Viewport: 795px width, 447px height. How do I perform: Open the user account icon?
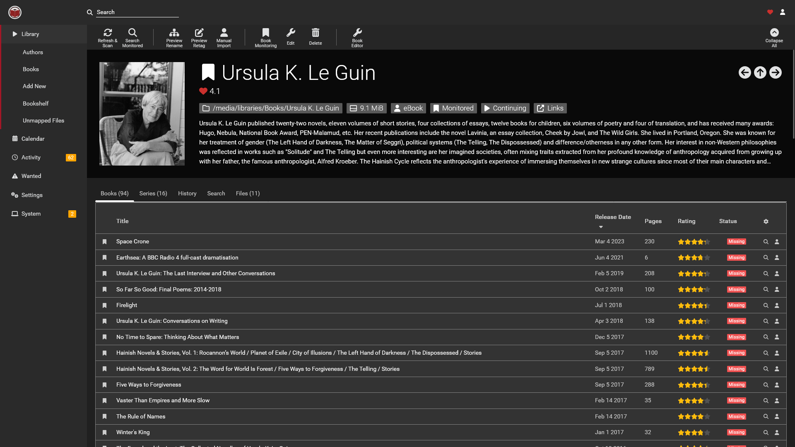tap(783, 12)
